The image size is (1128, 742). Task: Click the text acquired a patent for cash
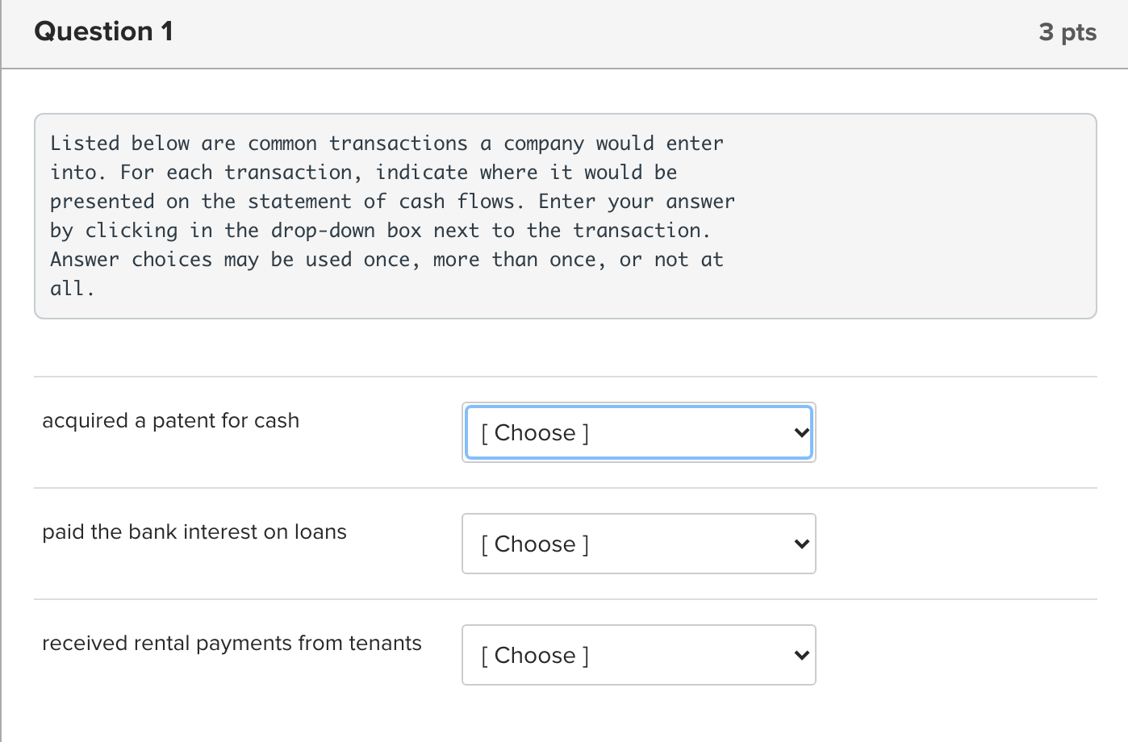[171, 420]
